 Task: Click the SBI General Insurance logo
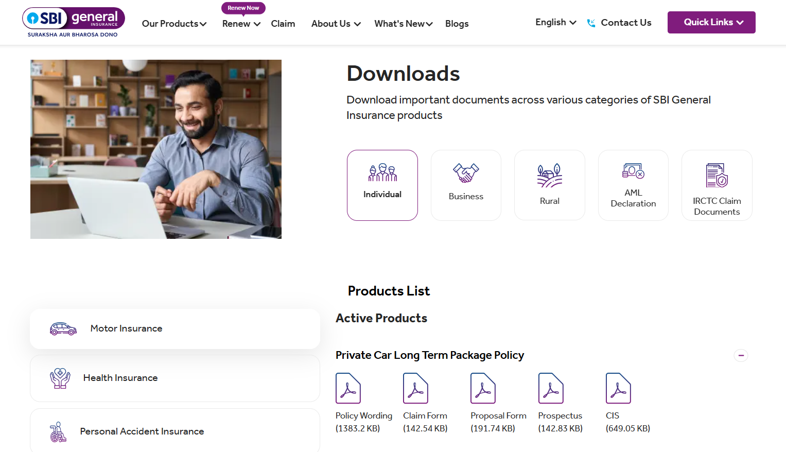point(73,22)
